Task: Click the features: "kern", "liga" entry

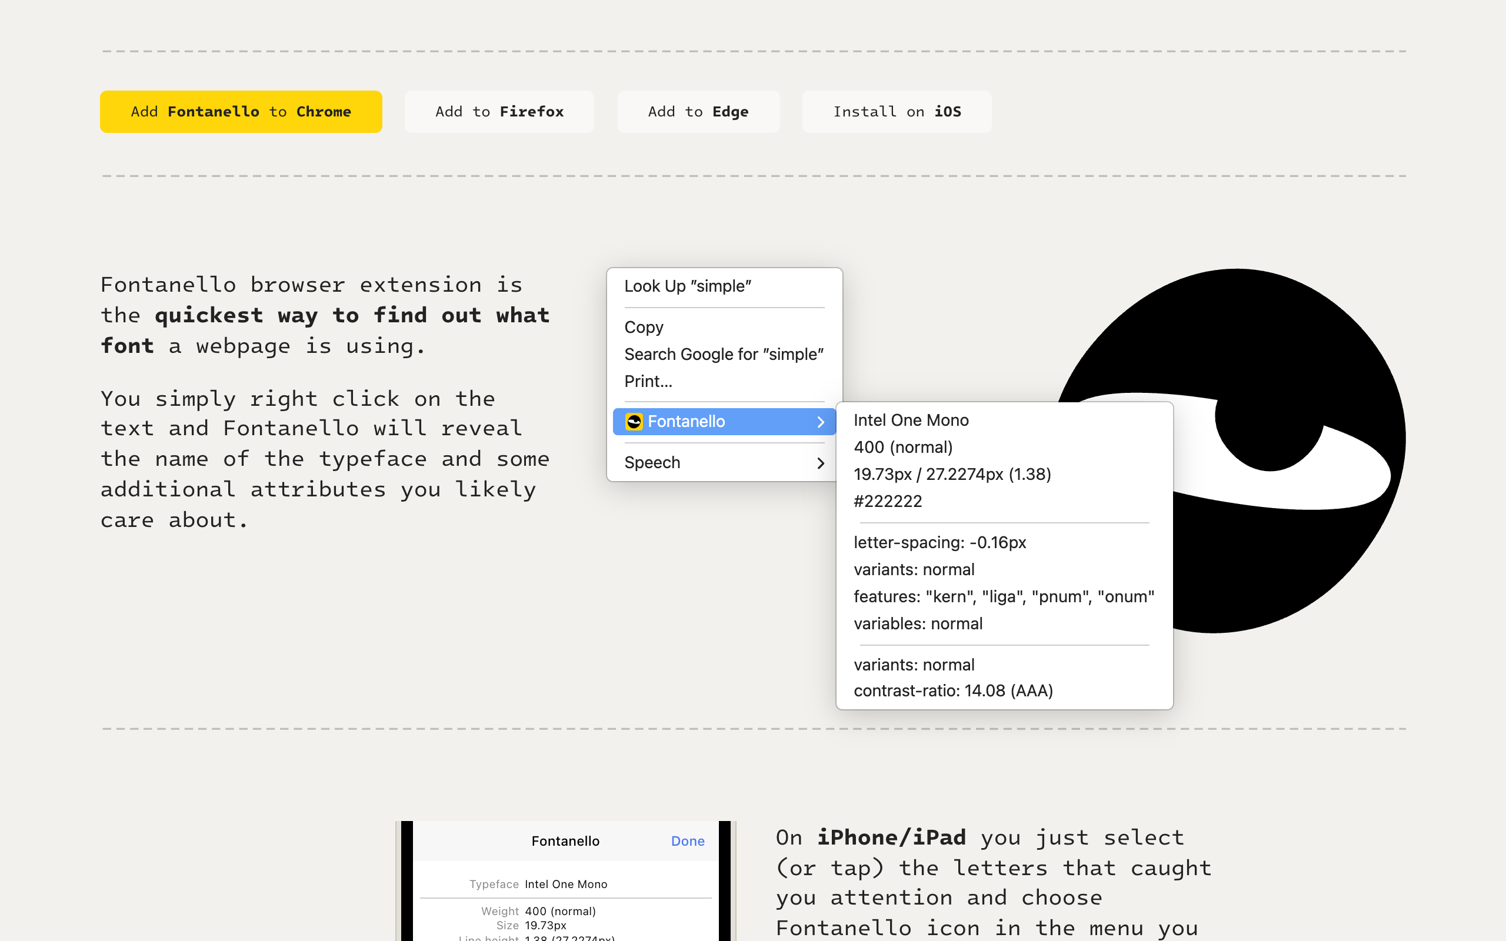Action: point(1004,596)
